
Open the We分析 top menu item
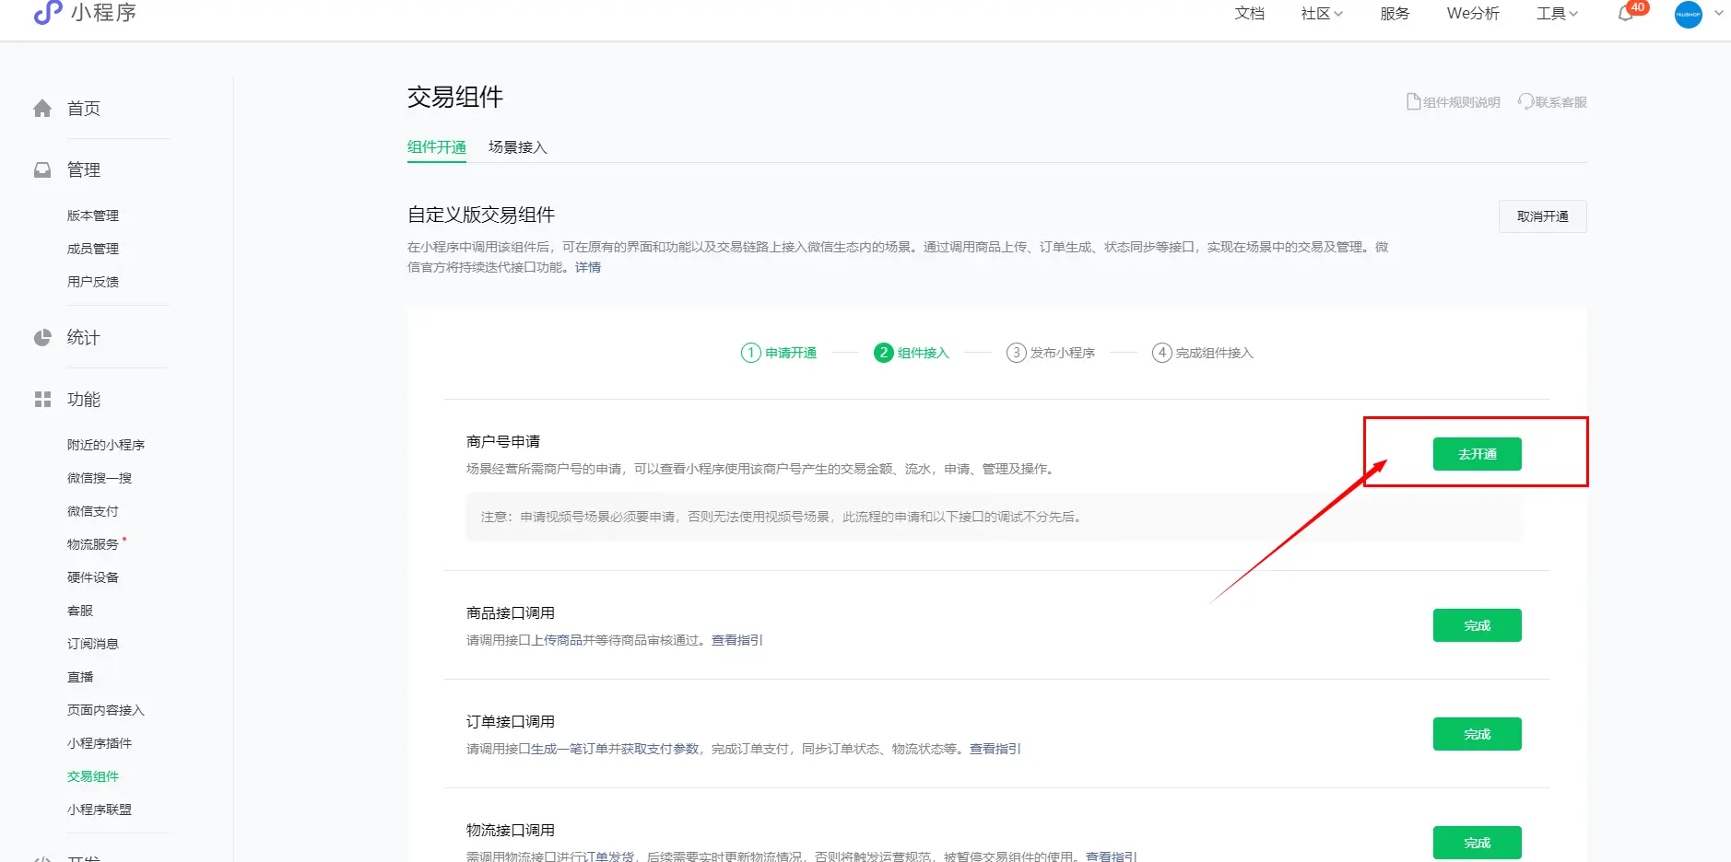click(x=1472, y=14)
